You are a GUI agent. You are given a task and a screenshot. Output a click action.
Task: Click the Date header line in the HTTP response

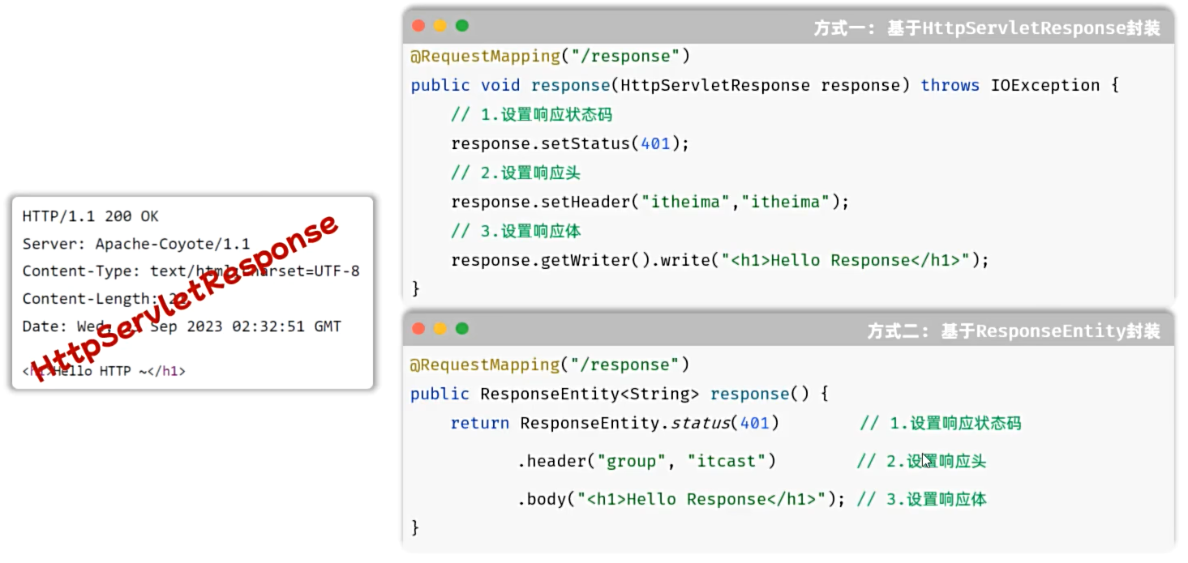(x=181, y=326)
